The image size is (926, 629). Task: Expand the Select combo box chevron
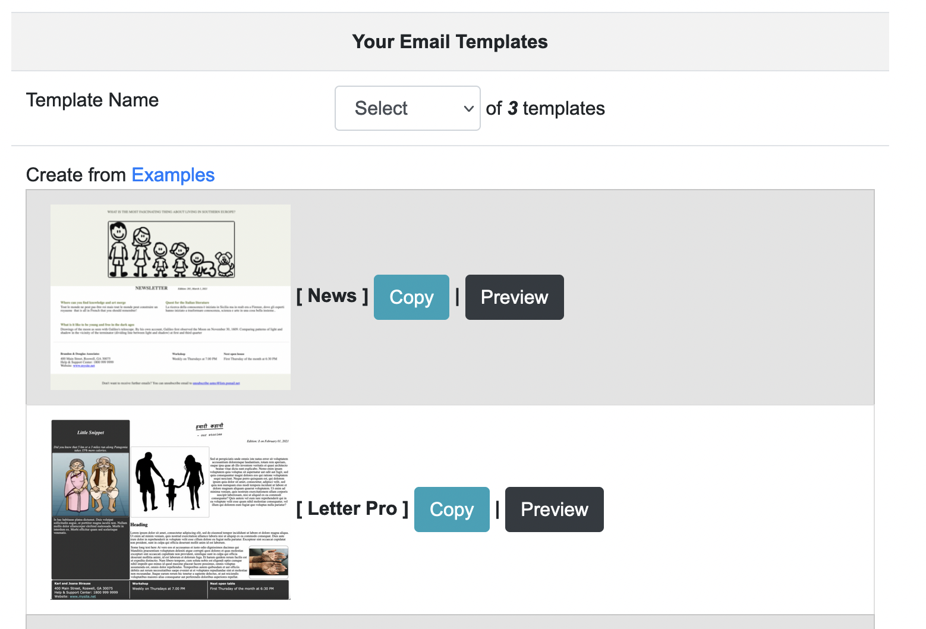pos(469,108)
